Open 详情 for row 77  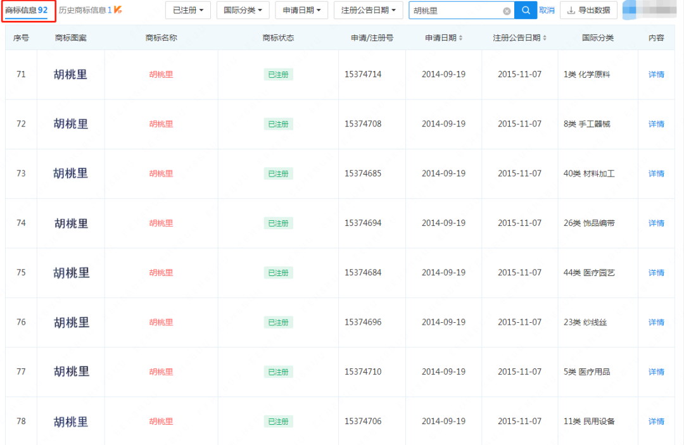(656, 372)
